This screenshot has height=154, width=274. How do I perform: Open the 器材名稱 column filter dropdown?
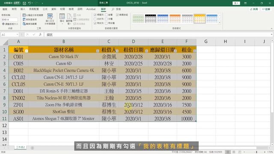tap(98, 51)
